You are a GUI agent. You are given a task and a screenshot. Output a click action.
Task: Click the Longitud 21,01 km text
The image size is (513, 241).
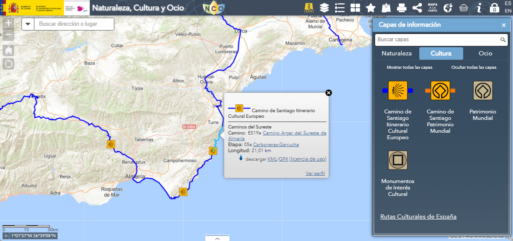click(250, 150)
